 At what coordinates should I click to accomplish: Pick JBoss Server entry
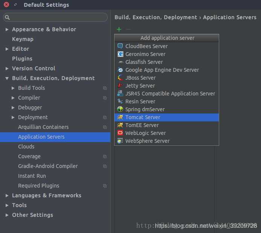[x=166, y=78]
